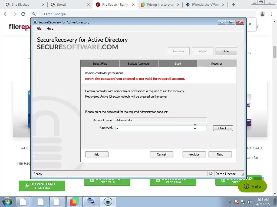Click the leftmost Download Free Trial button
The image size is (277, 207).
(x=42, y=186)
